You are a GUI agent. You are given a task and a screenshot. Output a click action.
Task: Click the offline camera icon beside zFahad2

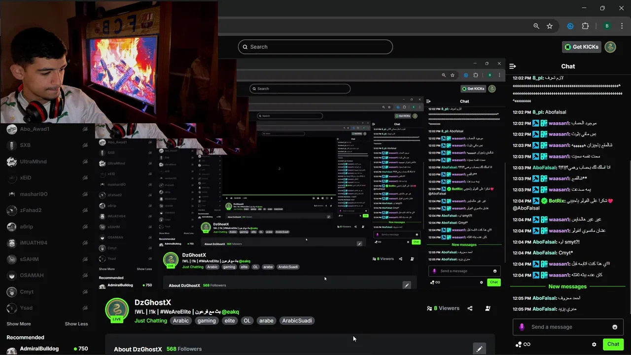tap(85, 211)
